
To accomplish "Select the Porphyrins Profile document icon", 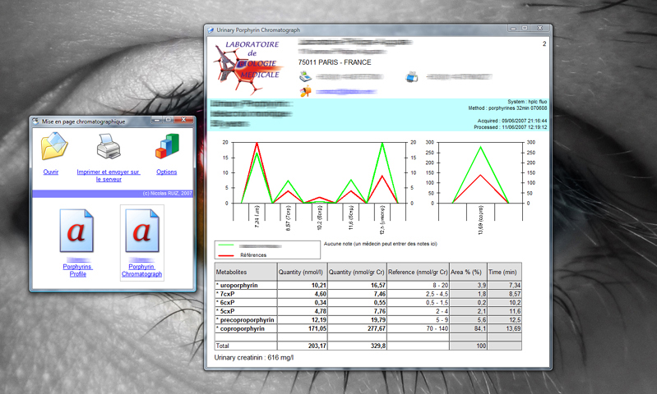I will pos(77,231).
